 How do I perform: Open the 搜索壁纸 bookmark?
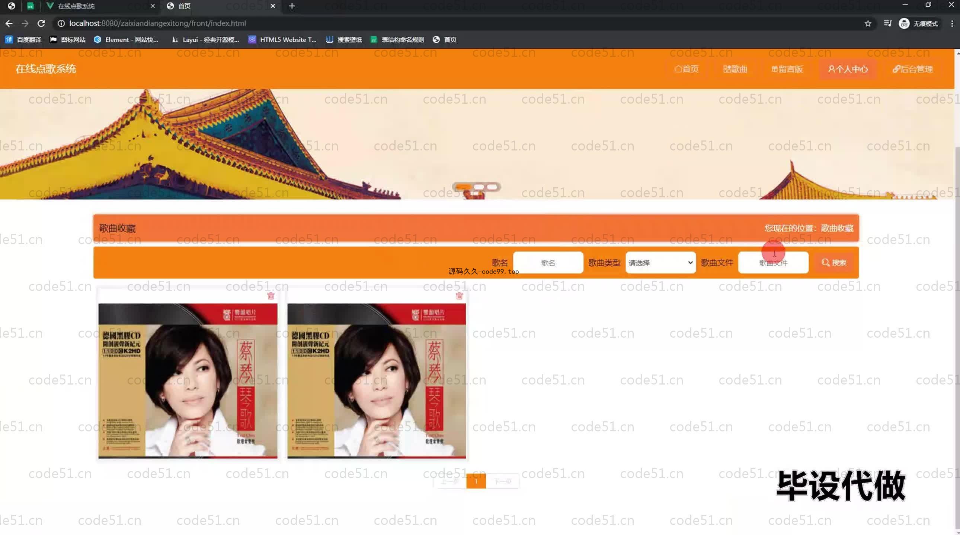pyautogui.click(x=343, y=39)
